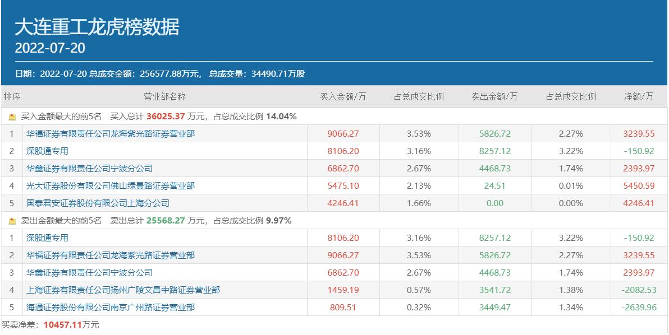The height and width of the screenshot is (335, 669).
Task: Open 国泰君安证券上海分公司 link
Action: tap(98, 203)
